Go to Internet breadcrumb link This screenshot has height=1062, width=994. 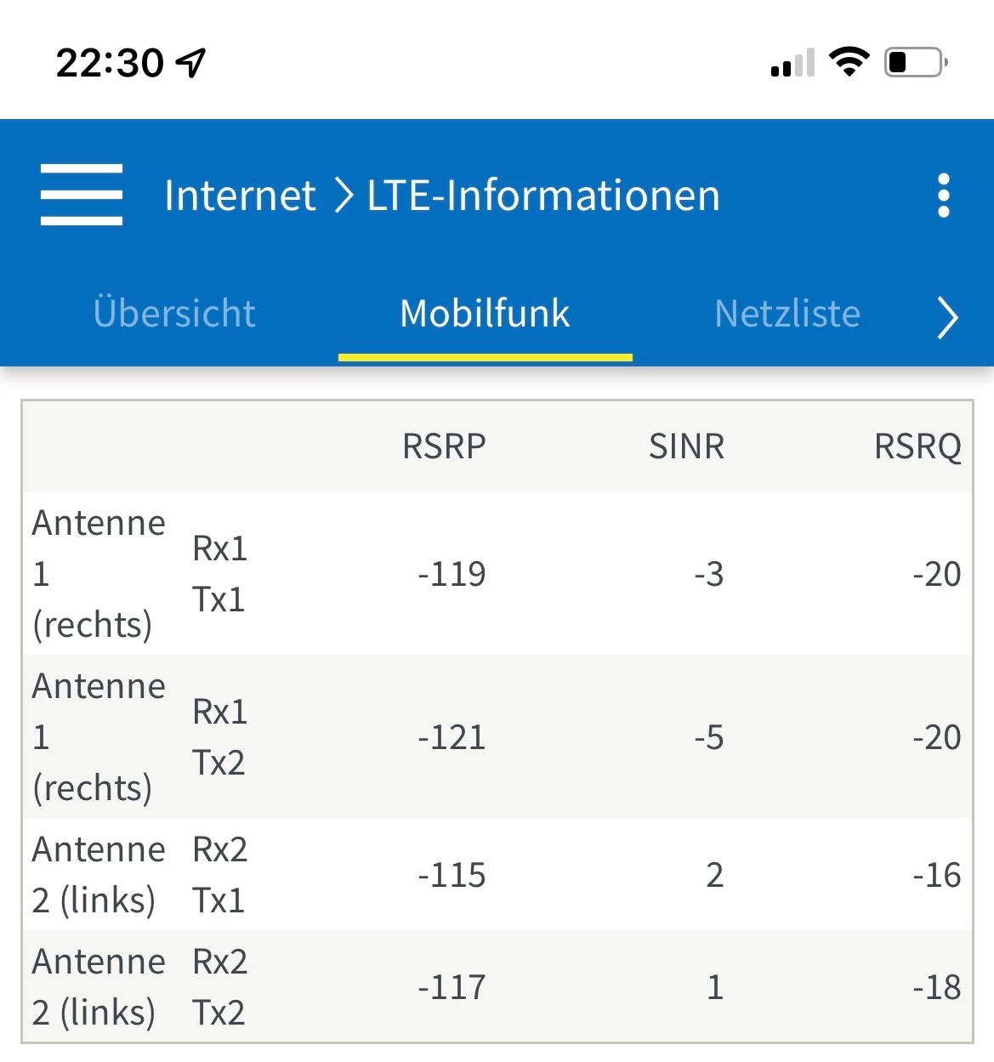tap(240, 196)
